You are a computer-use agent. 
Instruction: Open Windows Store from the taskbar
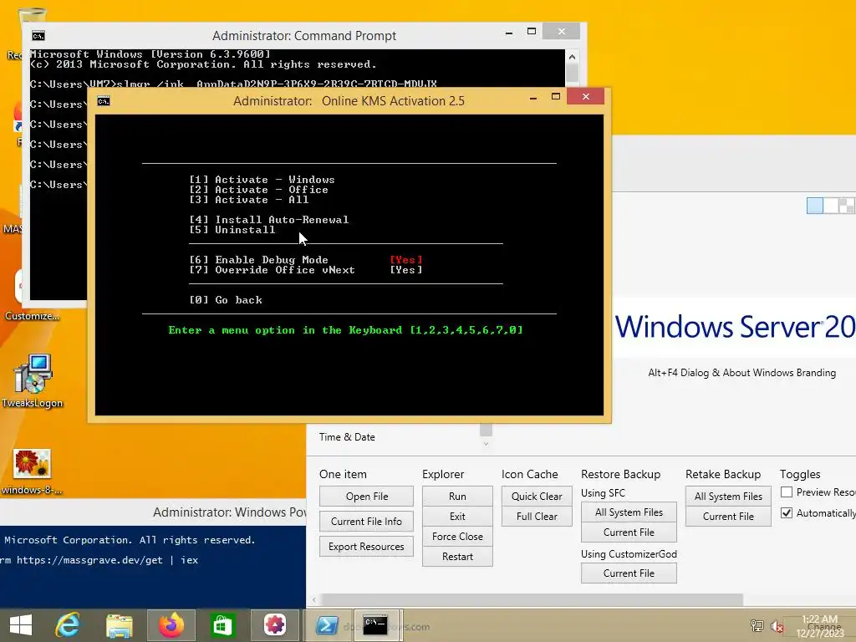tap(222, 625)
